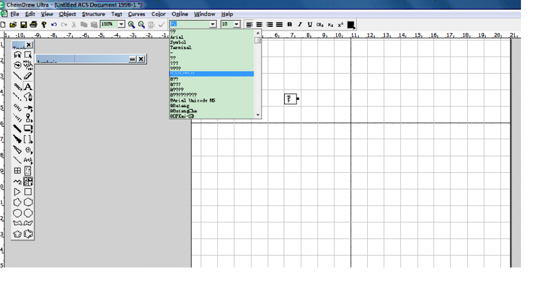Open the Curves menu
This screenshot has height=308, width=549.
[x=136, y=14]
